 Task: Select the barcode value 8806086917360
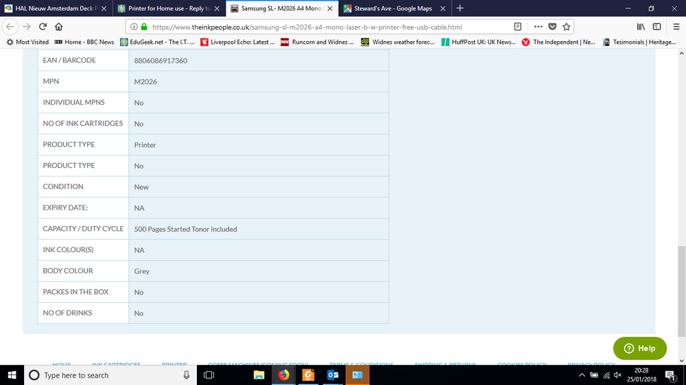[161, 60]
